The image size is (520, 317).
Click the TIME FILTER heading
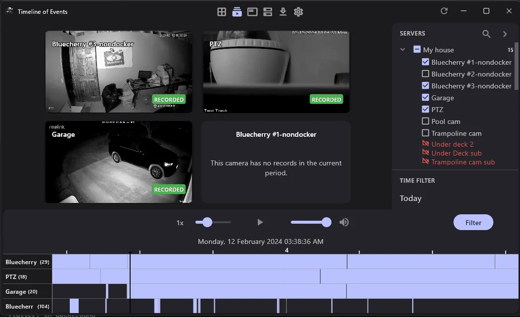pyautogui.click(x=417, y=181)
